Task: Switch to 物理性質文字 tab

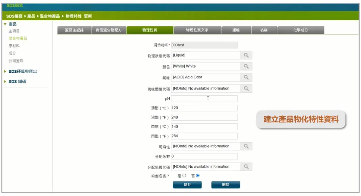Action: pyautogui.click(x=197, y=30)
